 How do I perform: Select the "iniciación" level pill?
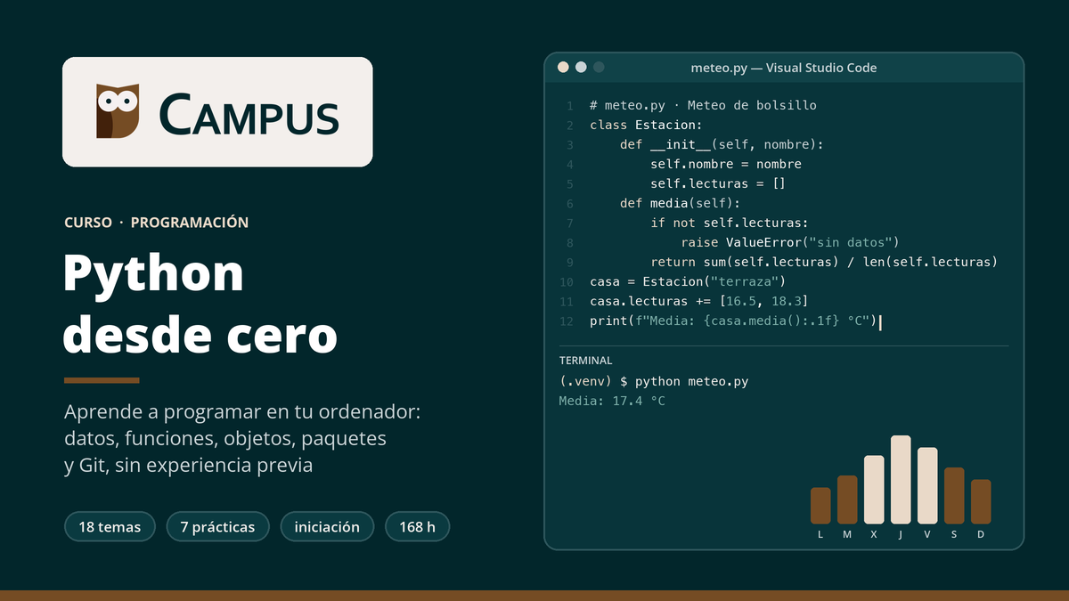coord(327,527)
